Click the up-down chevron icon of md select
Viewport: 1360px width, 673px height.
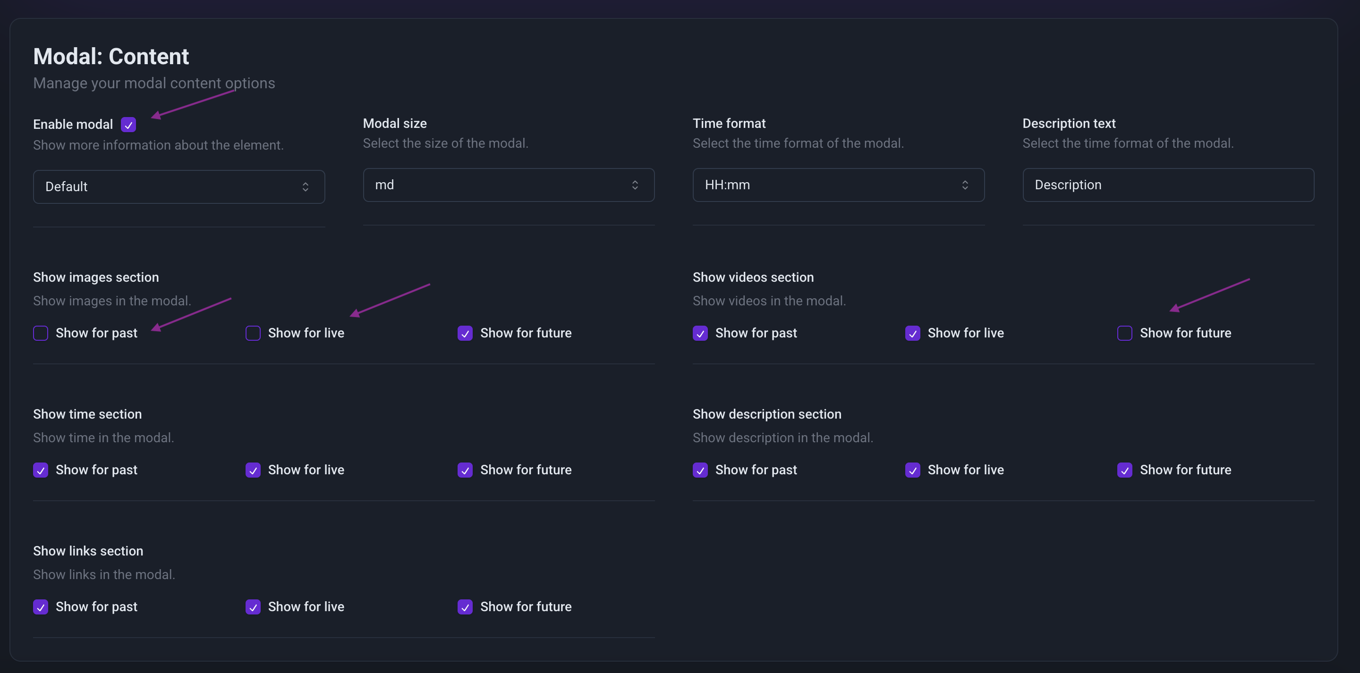click(x=635, y=185)
